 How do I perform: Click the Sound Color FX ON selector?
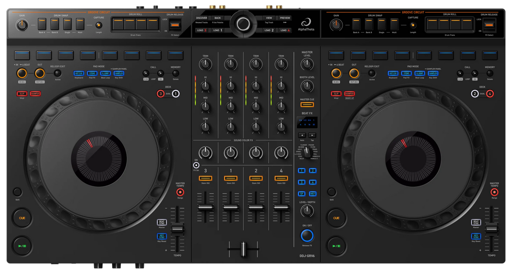pyautogui.click(x=196, y=165)
